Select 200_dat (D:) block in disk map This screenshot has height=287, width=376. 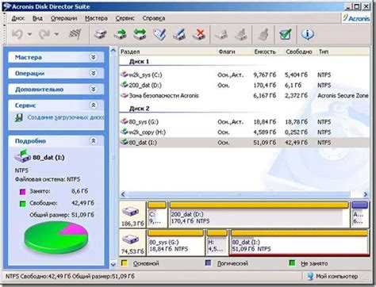(x=259, y=214)
